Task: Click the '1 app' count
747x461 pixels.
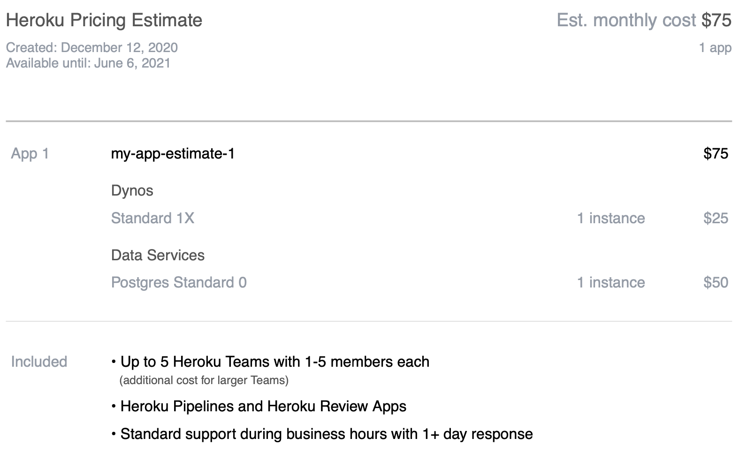Action: click(715, 47)
